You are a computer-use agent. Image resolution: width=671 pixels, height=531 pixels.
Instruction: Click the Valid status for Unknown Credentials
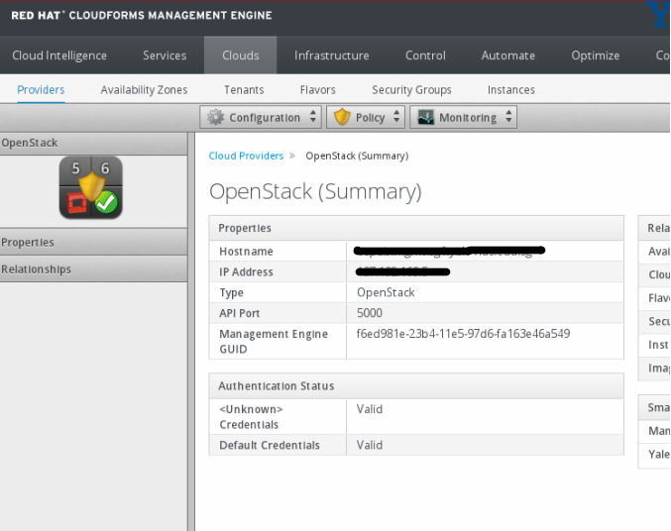pos(370,409)
